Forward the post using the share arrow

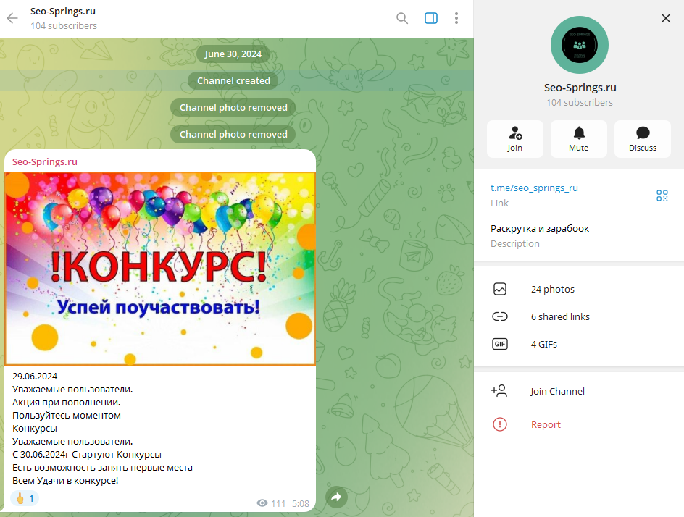[x=336, y=497]
